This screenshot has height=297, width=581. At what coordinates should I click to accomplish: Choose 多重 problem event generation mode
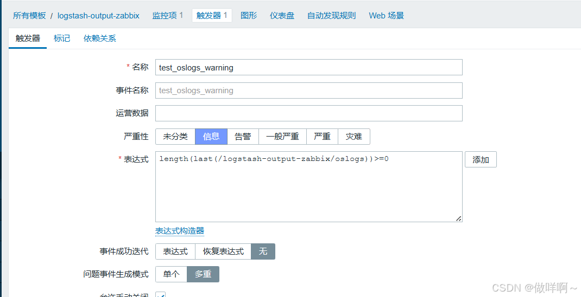tap(203, 274)
